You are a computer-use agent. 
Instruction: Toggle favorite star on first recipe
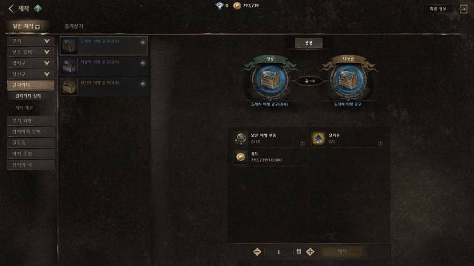point(143,43)
